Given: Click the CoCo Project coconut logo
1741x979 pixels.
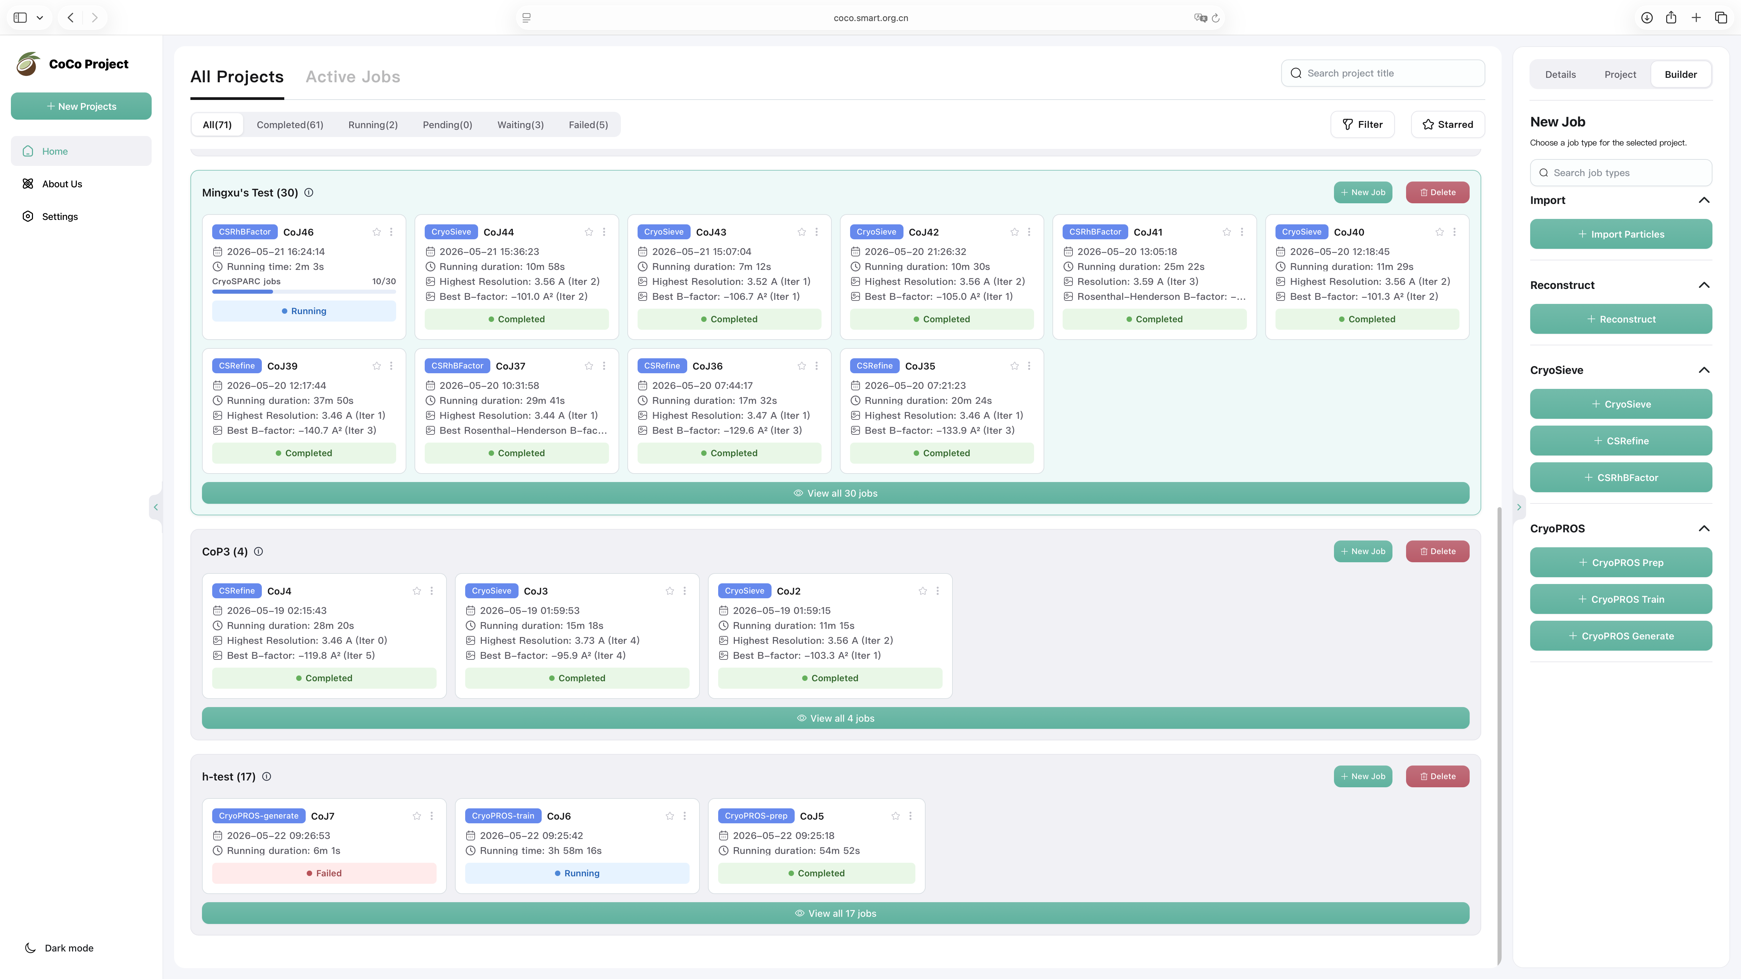Looking at the screenshot, I should (x=28, y=64).
